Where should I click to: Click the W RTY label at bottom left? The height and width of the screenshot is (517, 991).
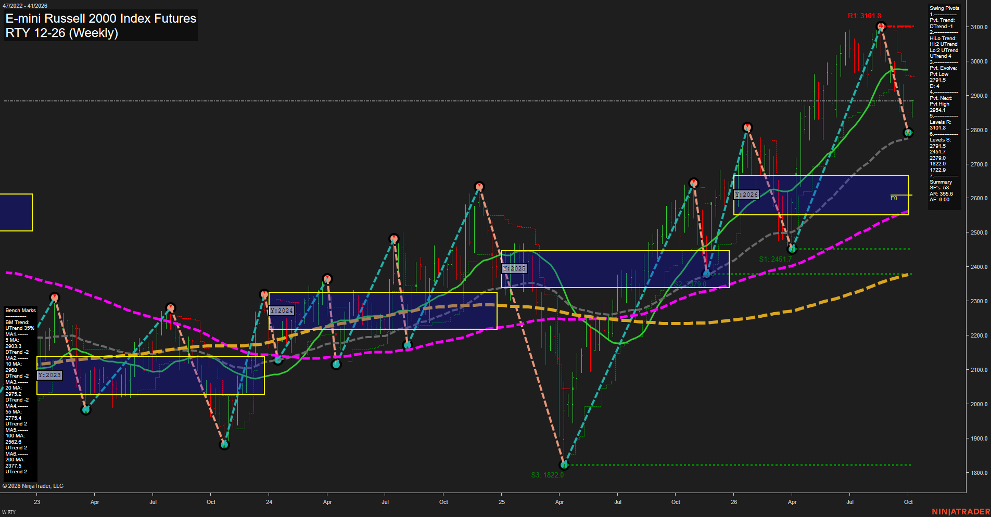coord(9,512)
